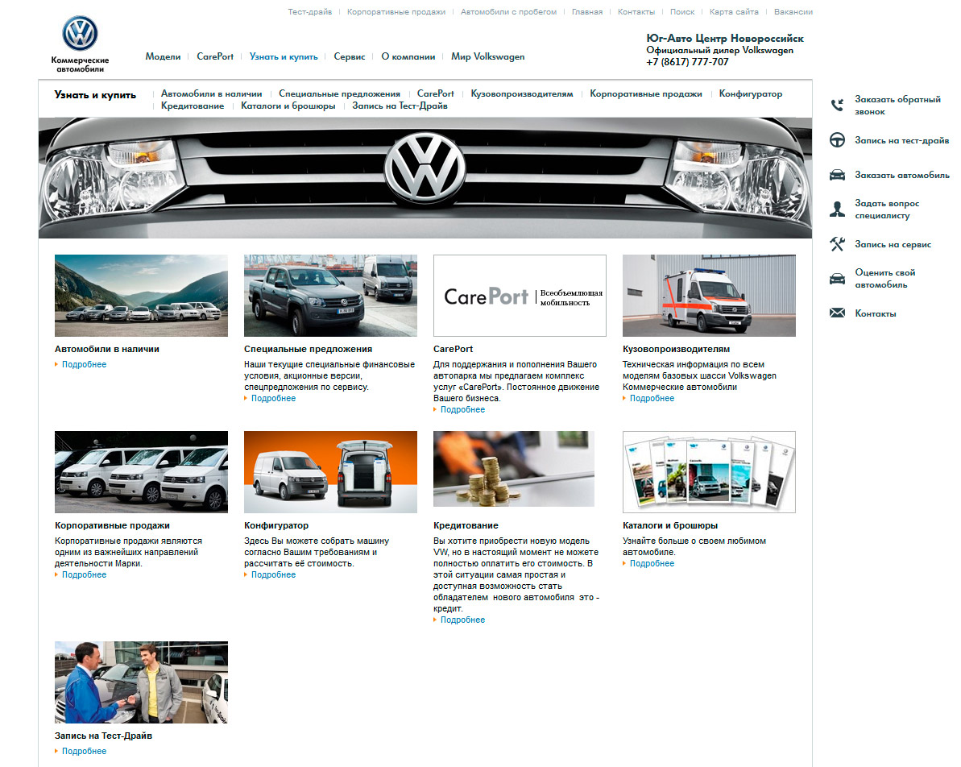This screenshot has width=961, height=767.
Task: Click the dealer phone number +7 (8617) 777-707
Action: click(x=688, y=62)
